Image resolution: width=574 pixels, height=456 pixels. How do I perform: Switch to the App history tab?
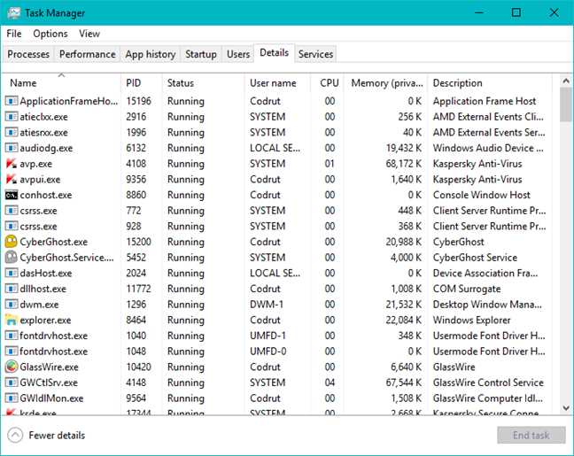coord(150,54)
